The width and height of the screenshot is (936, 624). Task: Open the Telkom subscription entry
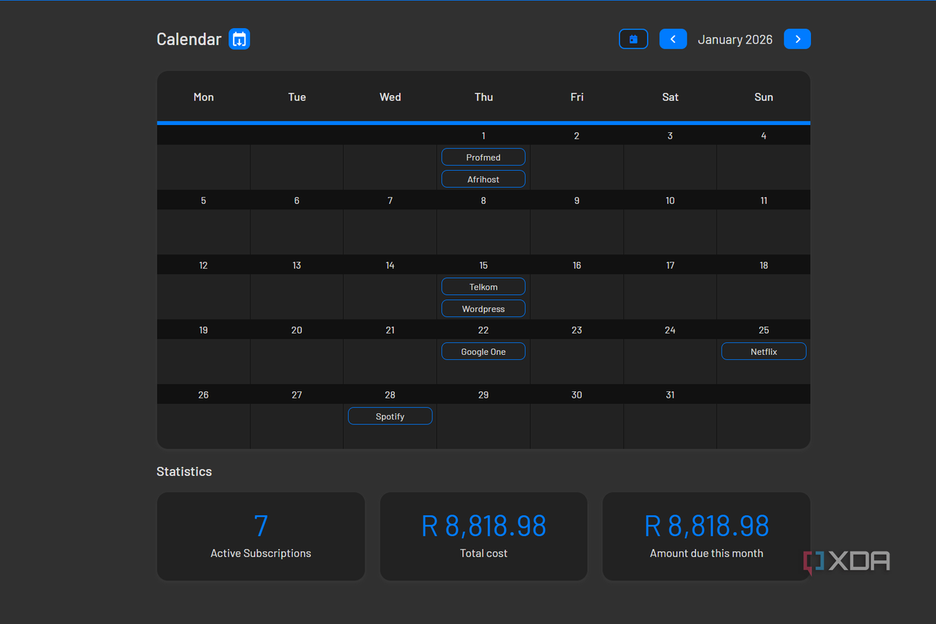(484, 287)
